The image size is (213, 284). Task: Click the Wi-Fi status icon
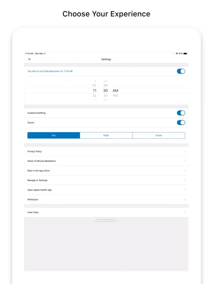click(x=177, y=54)
